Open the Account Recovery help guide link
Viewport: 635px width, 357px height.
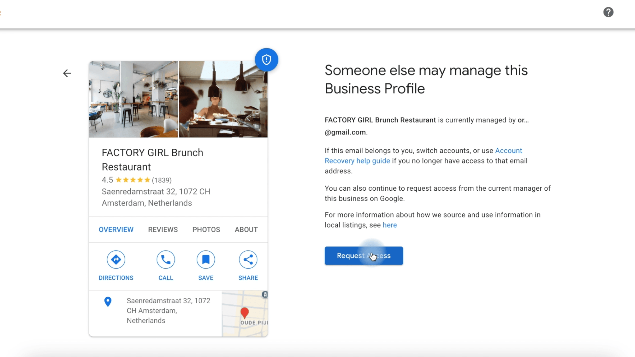[x=357, y=161]
